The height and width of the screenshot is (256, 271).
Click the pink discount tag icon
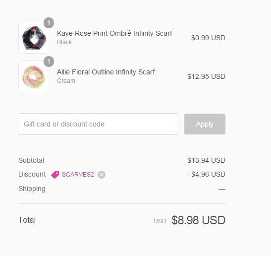click(55, 175)
